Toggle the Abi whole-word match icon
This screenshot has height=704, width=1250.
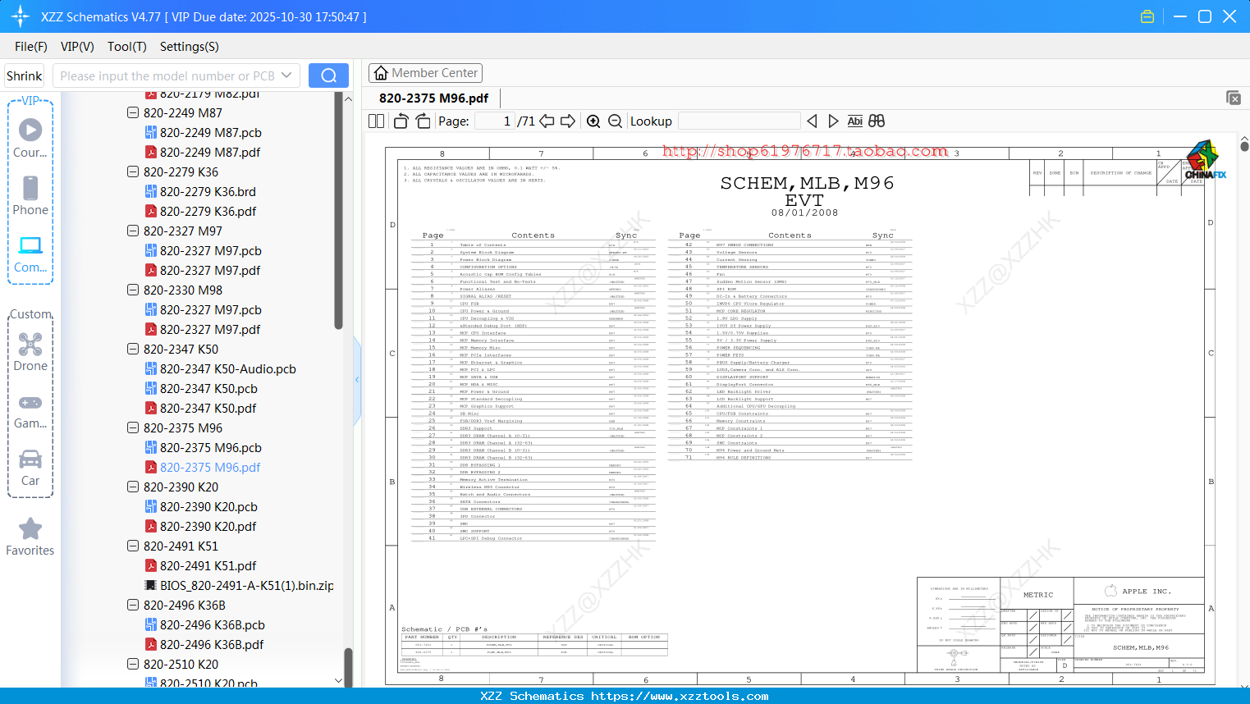(x=855, y=121)
